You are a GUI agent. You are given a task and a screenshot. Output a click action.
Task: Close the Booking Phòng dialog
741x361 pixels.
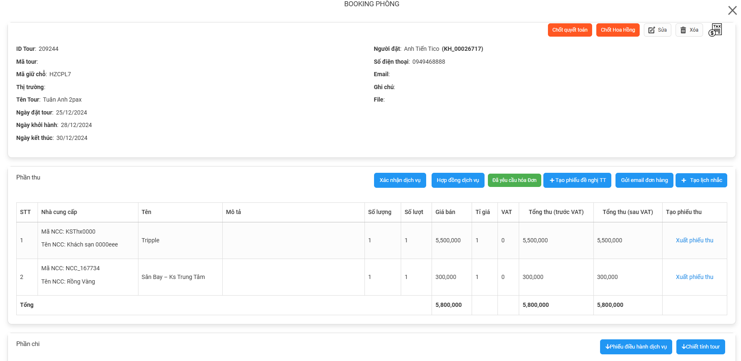(x=732, y=10)
